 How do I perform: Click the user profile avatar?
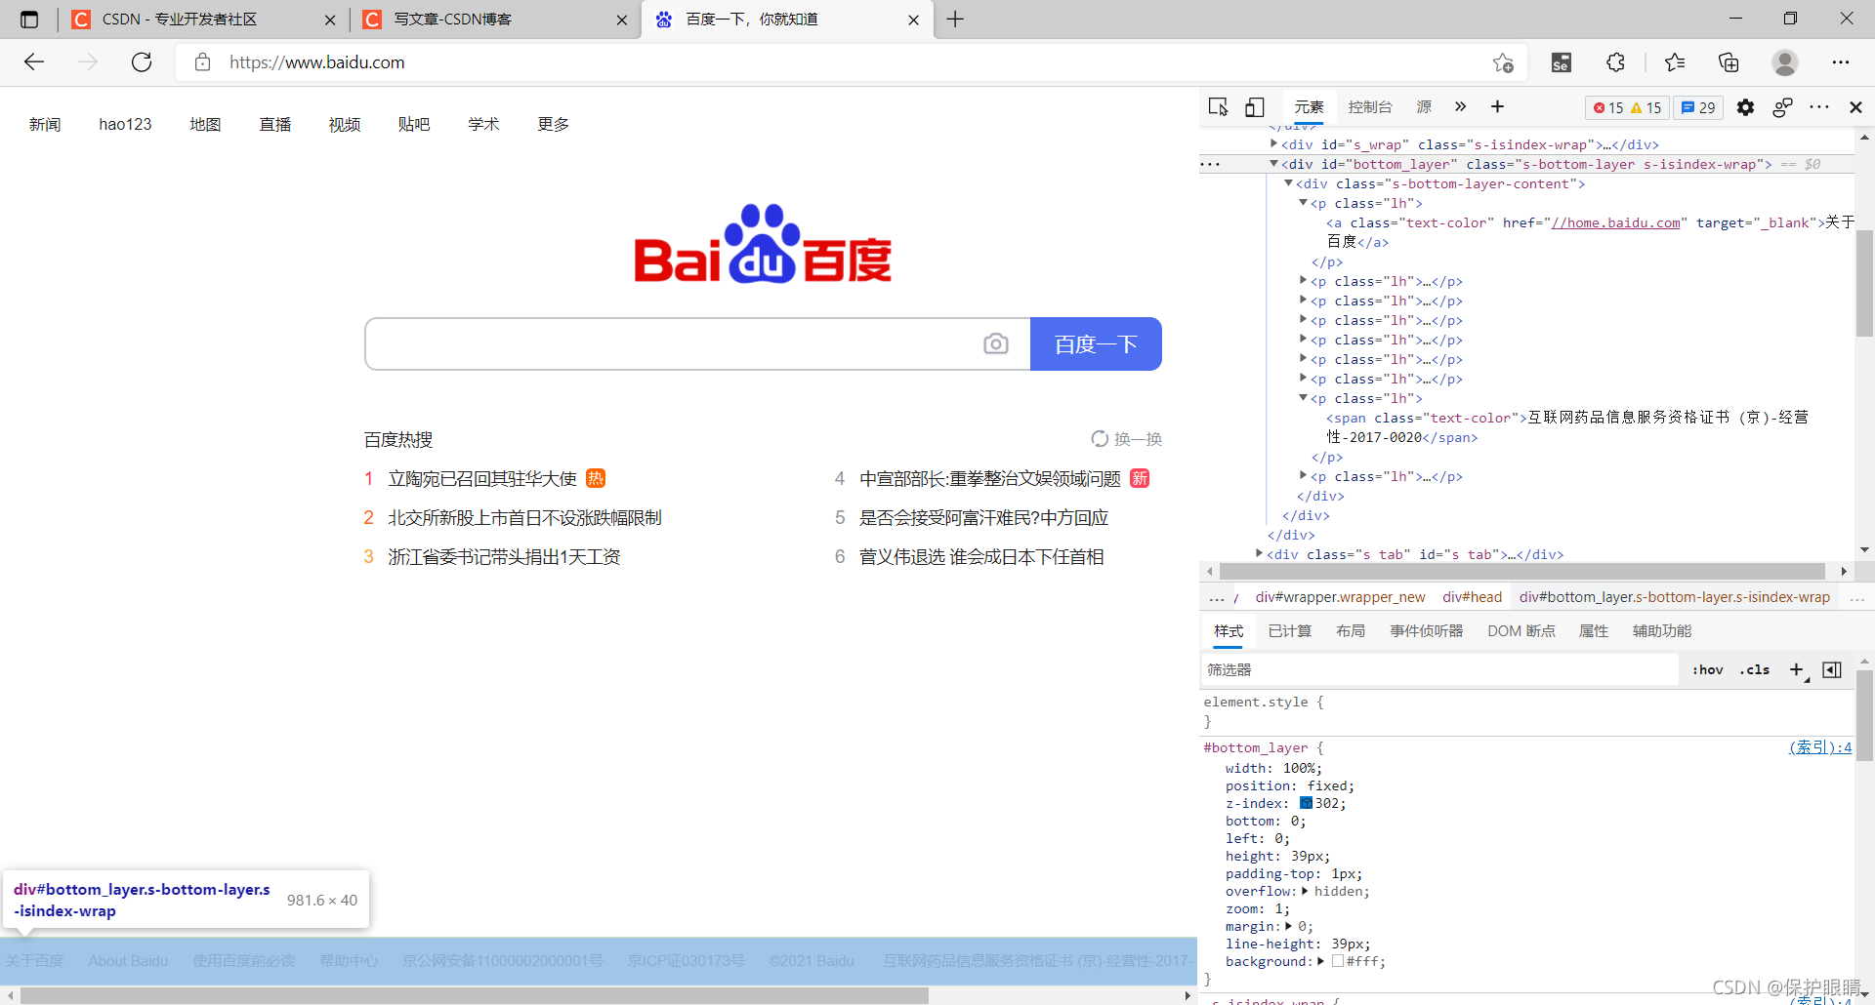pos(1785,62)
